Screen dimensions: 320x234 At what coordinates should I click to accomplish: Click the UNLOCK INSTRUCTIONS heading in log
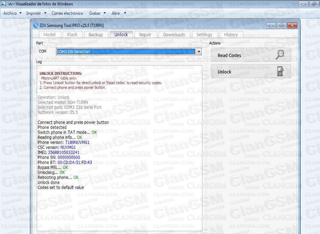[61, 73]
